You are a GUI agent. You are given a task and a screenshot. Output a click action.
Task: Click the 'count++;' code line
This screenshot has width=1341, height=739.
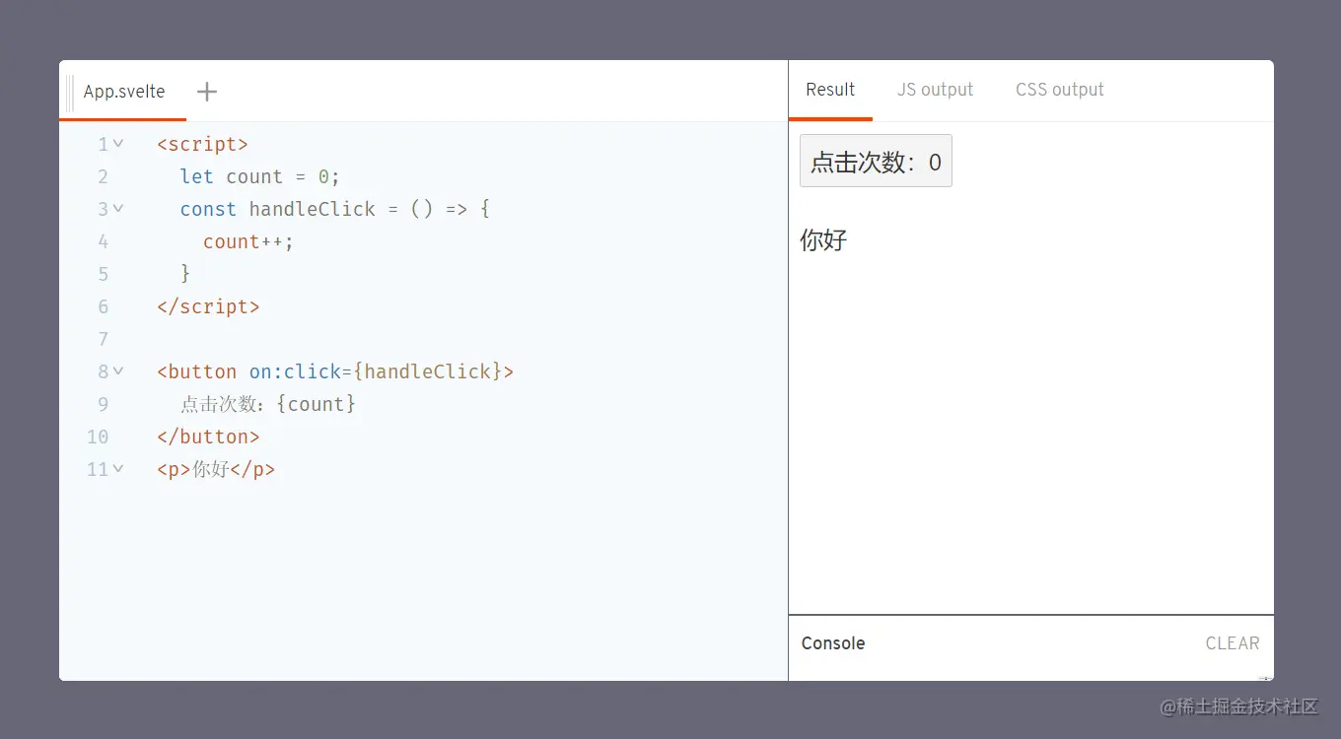(x=248, y=241)
